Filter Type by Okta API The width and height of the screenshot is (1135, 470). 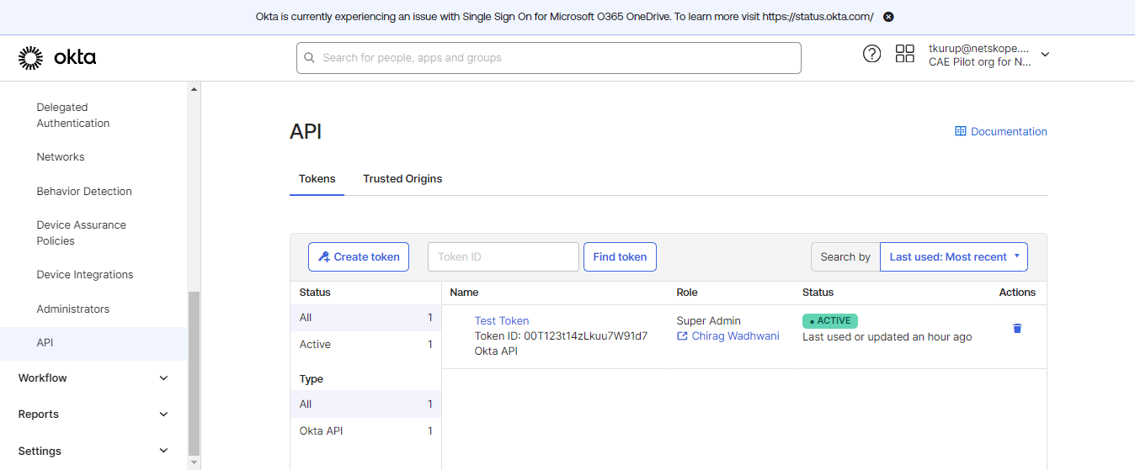click(365, 431)
